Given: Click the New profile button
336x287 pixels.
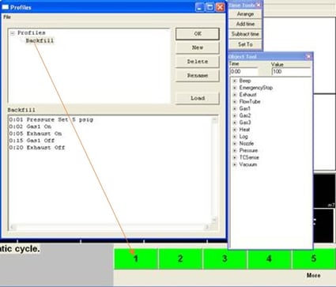Looking at the screenshot, I should coord(198,47).
